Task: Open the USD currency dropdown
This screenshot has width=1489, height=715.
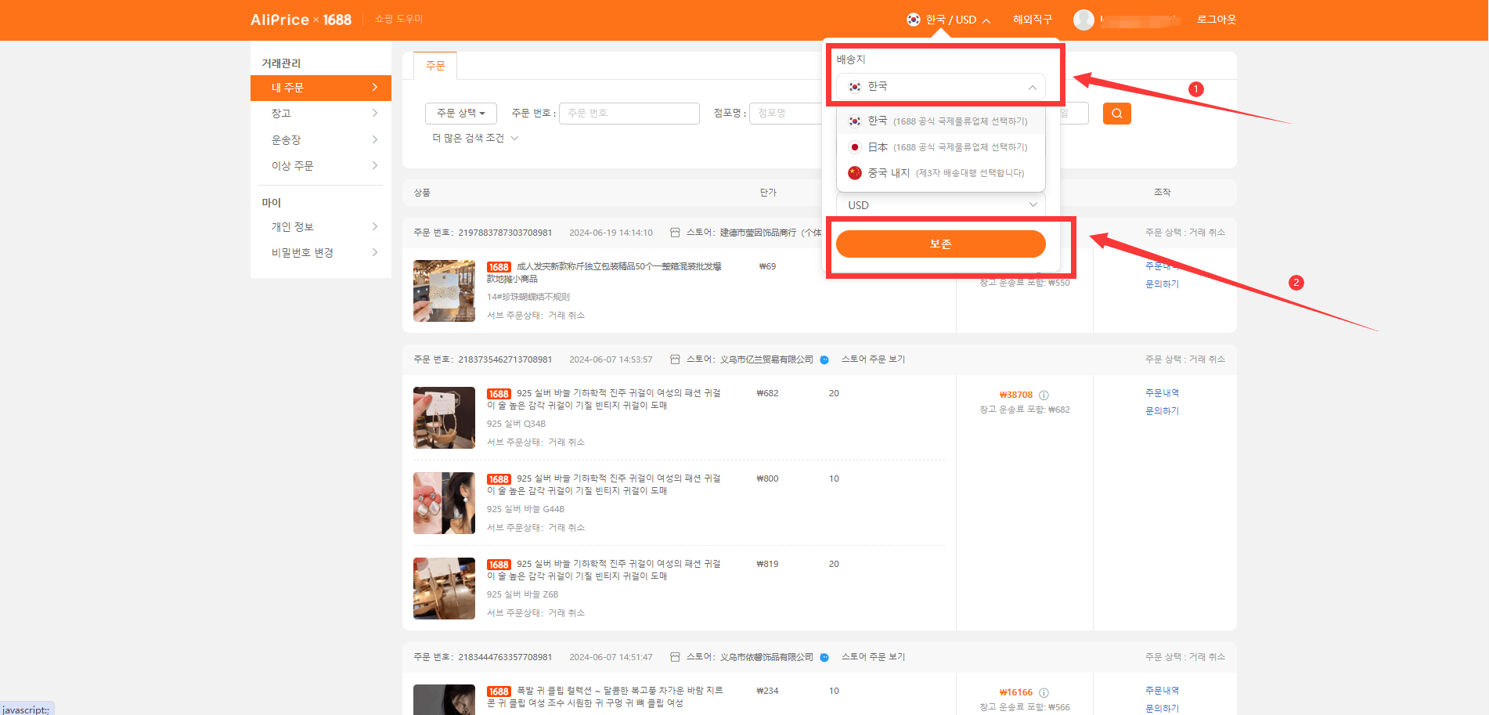Action: click(x=941, y=205)
